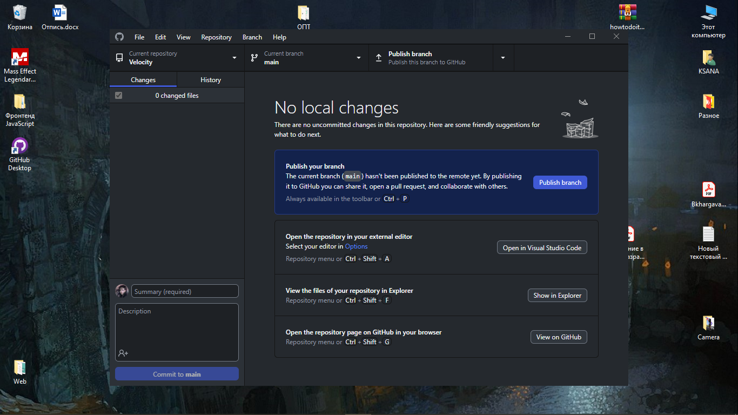Open the Branch menu
This screenshot has width=738, height=415.
tap(252, 37)
